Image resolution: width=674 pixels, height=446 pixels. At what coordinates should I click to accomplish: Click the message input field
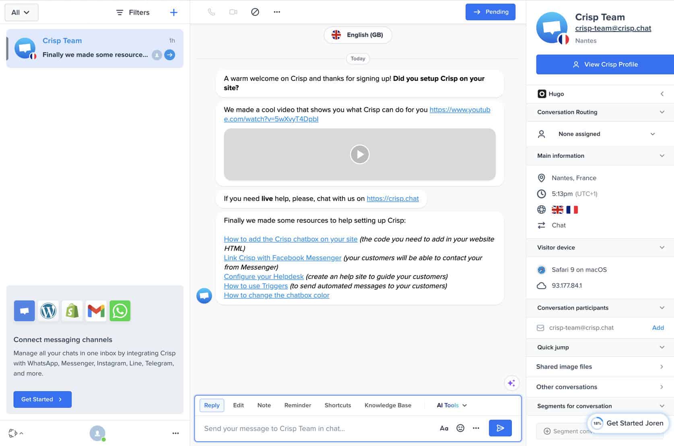click(314, 428)
